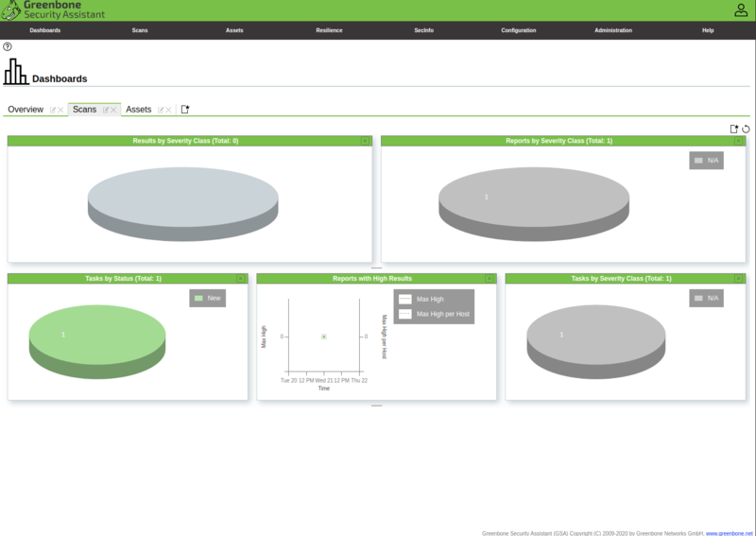Click the add new dashboard tab icon
Screen dimensions: 756x536
click(x=185, y=110)
